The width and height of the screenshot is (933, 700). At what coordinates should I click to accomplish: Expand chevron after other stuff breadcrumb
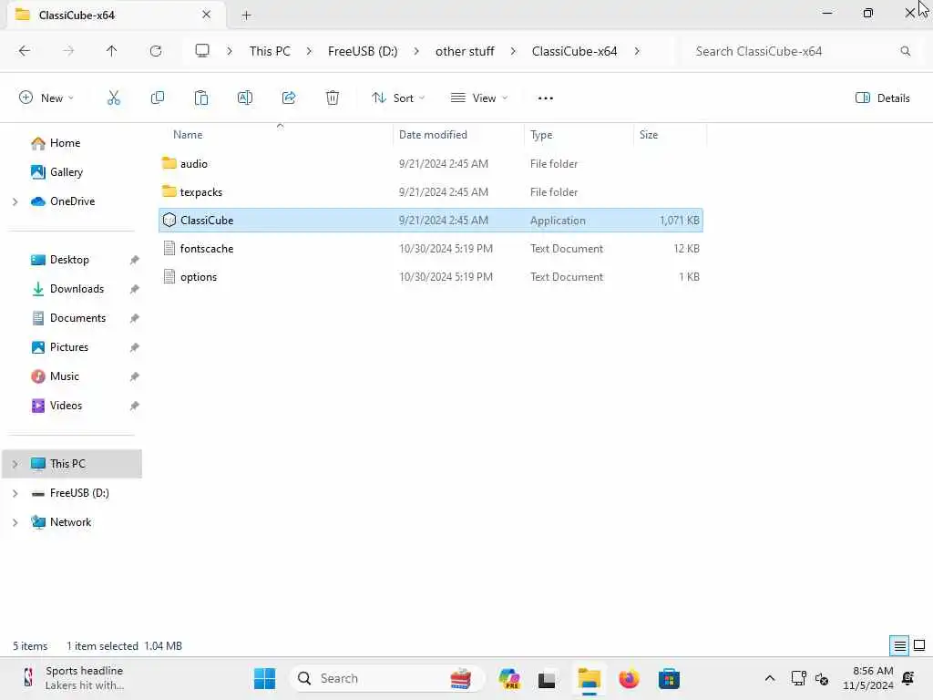513,51
